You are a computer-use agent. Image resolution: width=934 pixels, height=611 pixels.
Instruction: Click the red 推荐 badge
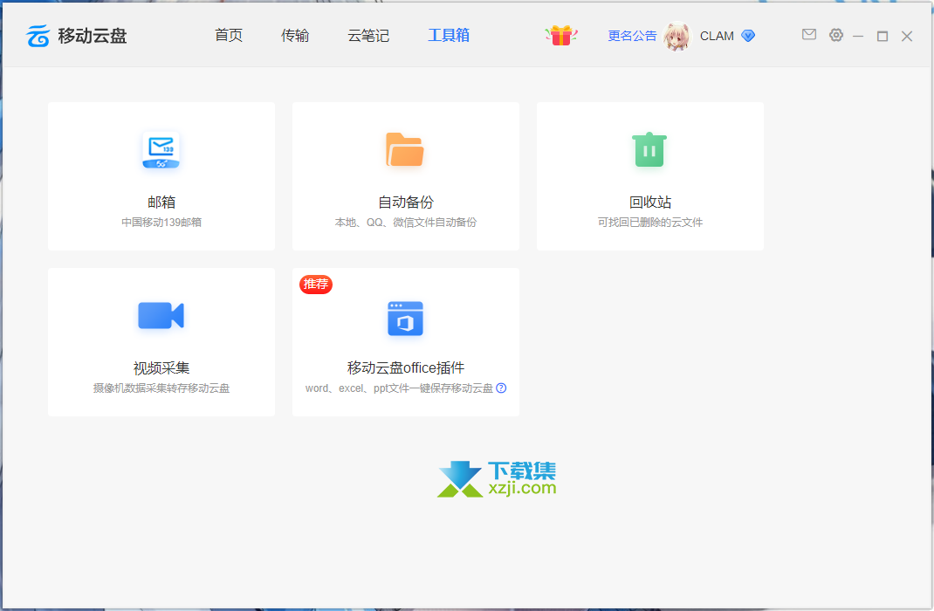click(316, 284)
